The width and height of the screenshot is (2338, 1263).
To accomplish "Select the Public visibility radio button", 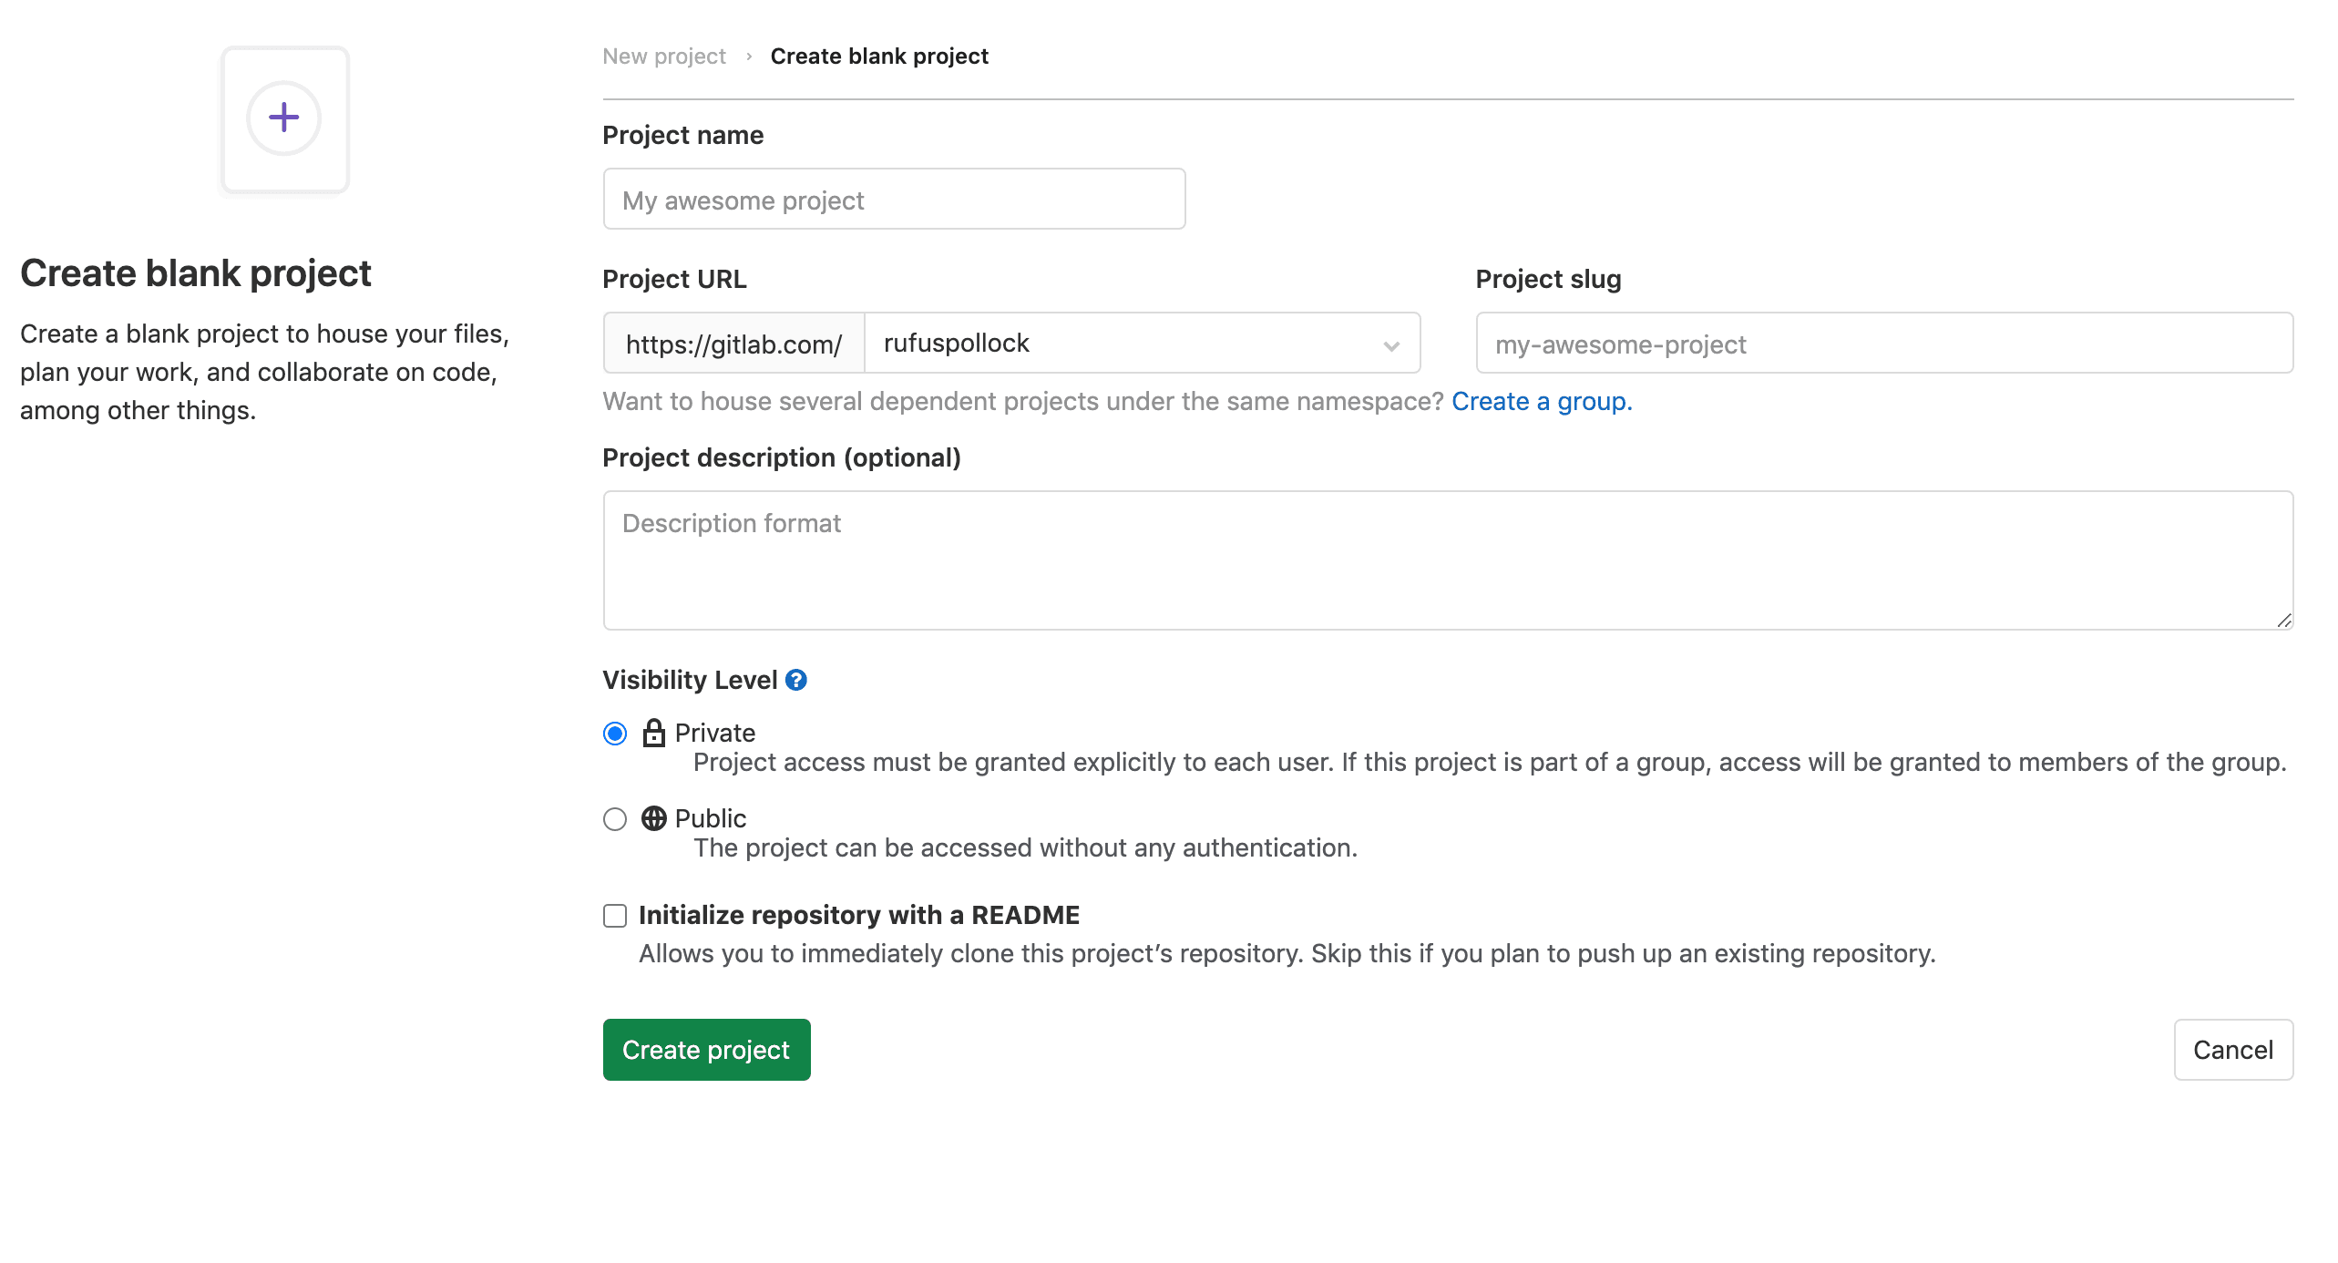I will 615,819.
